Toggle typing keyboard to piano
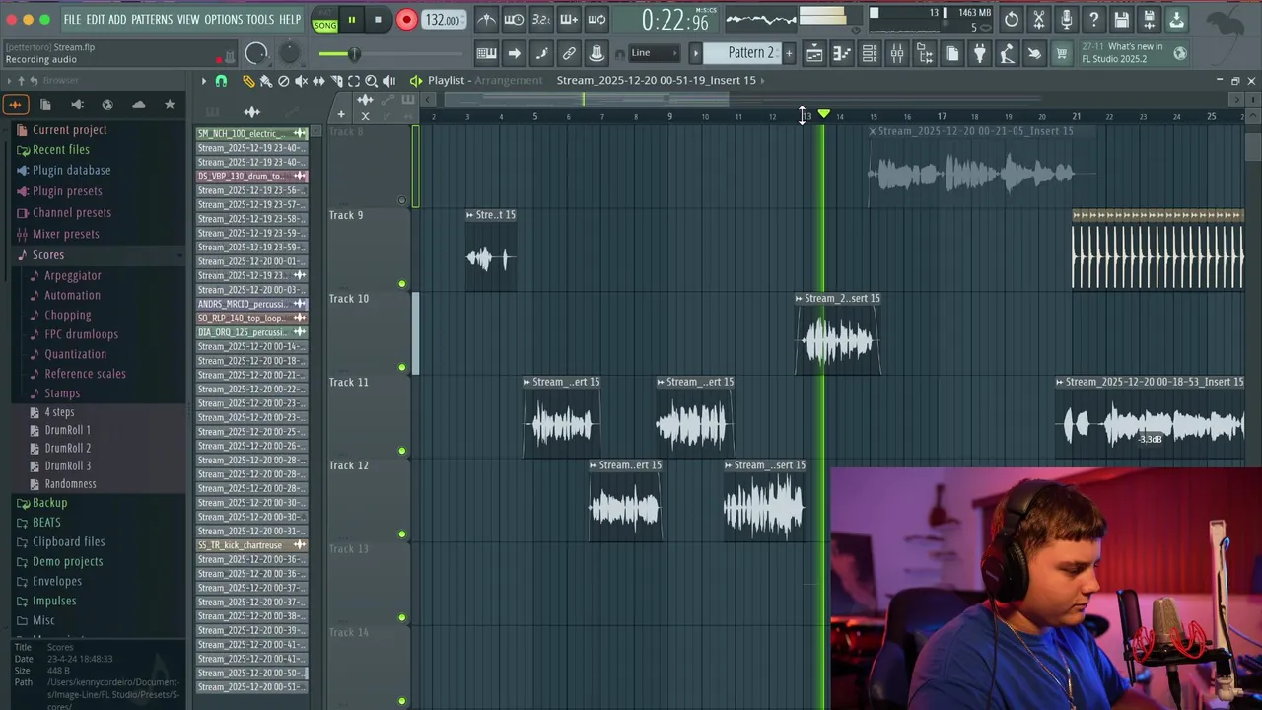Image resolution: width=1262 pixels, height=710 pixels. tap(486, 53)
